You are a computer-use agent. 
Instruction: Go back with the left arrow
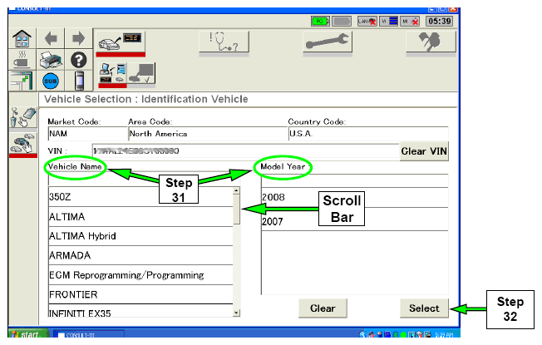pyautogui.click(x=49, y=39)
